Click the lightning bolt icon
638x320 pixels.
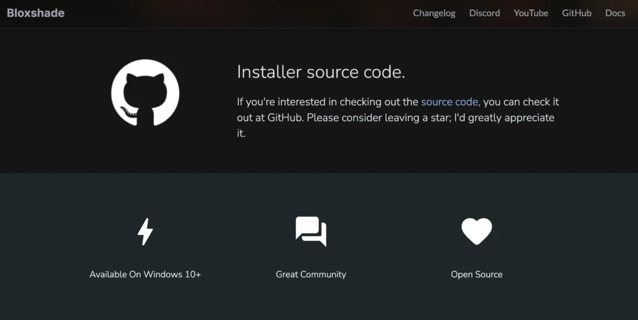[145, 232]
